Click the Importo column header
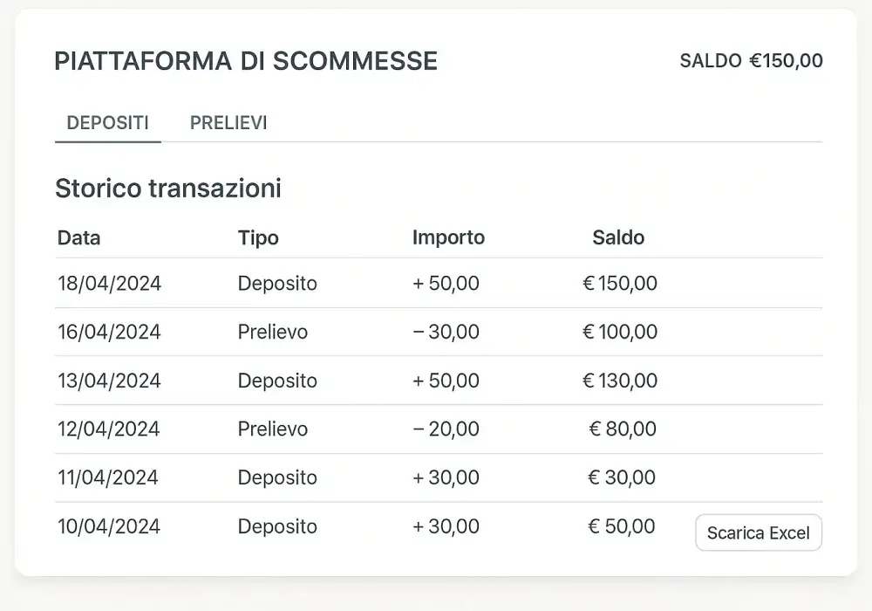Image resolution: width=872 pixels, height=611 pixels. click(448, 237)
